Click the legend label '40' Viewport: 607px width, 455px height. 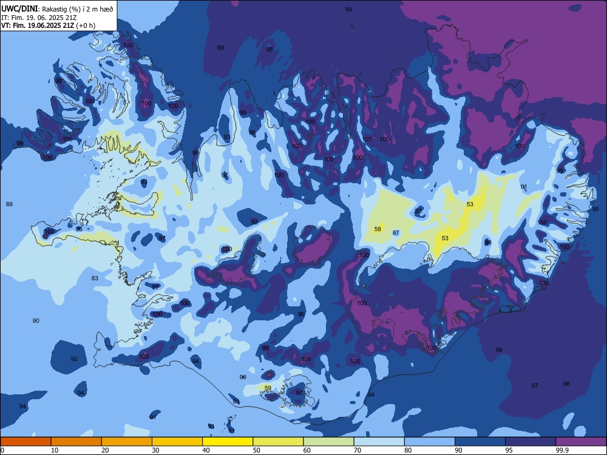(206, 450)
